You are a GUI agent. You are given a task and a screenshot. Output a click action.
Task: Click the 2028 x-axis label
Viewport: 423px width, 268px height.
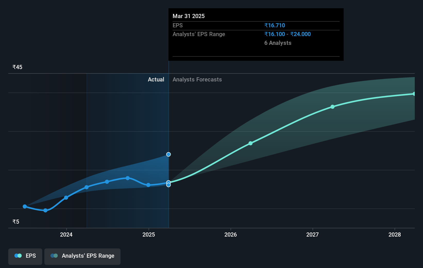coord(395,235)
